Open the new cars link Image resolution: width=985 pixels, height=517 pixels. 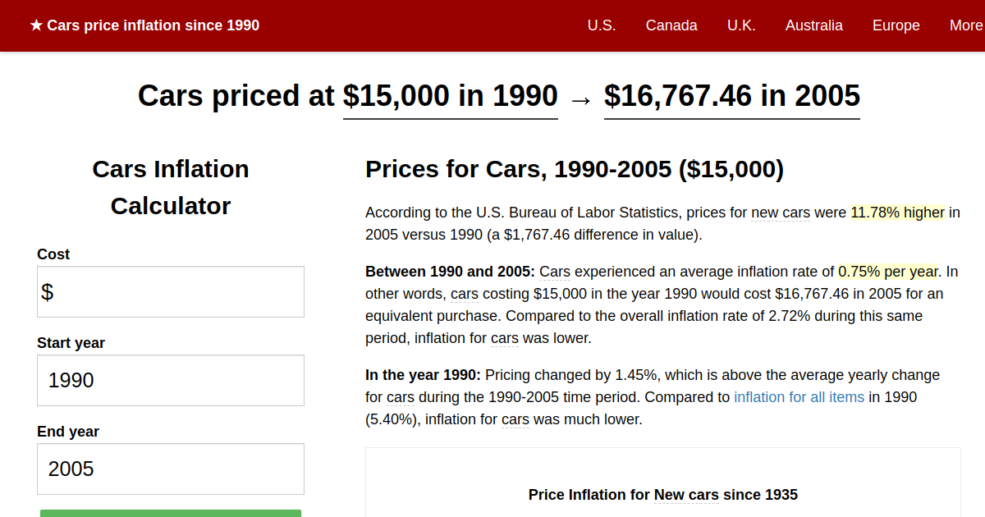coord(781,213)
